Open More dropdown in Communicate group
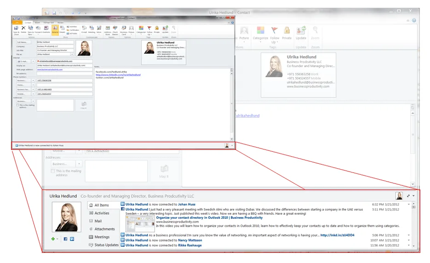The width and height of the screenshot is (430, 263). pos(99,29)
